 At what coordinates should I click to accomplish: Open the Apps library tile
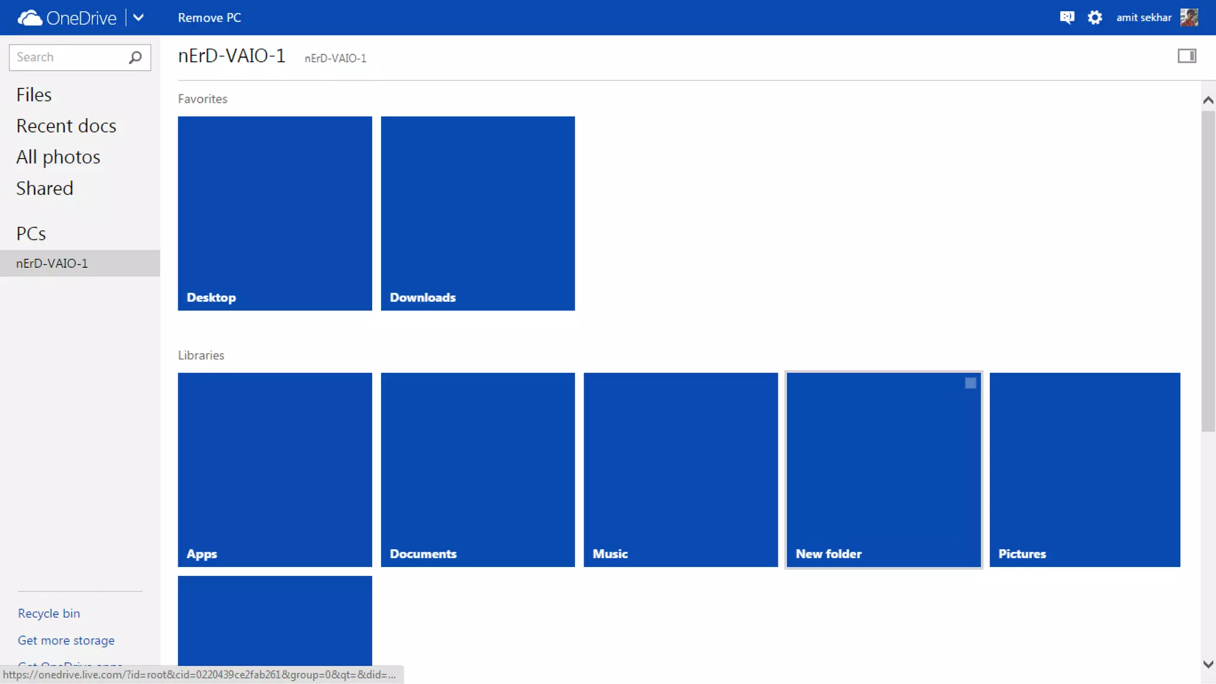(x=275, y=470)
